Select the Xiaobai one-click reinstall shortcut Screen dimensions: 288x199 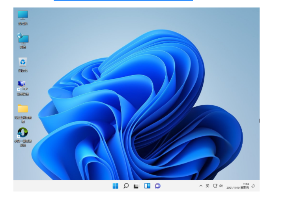coord(23,137)
